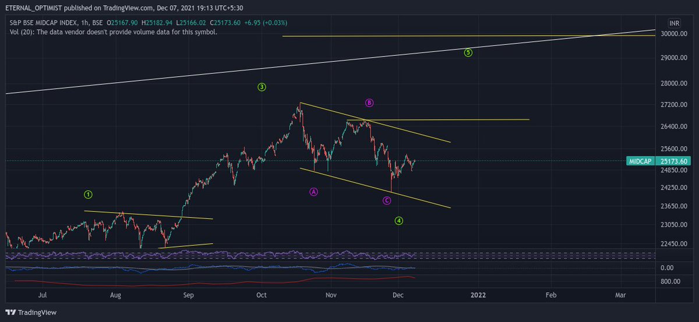Click the 29000.00 price axis label
Viewport: 699px width, 322px height.
coord(673,58)
